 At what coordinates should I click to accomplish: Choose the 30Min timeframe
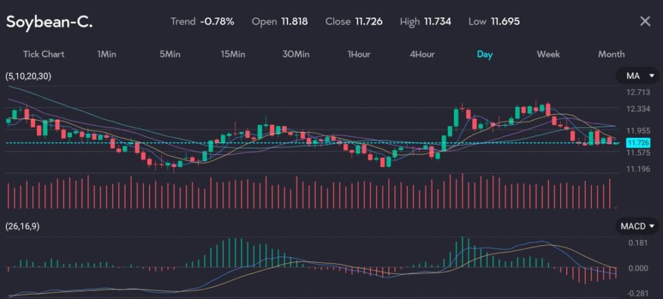295,54
